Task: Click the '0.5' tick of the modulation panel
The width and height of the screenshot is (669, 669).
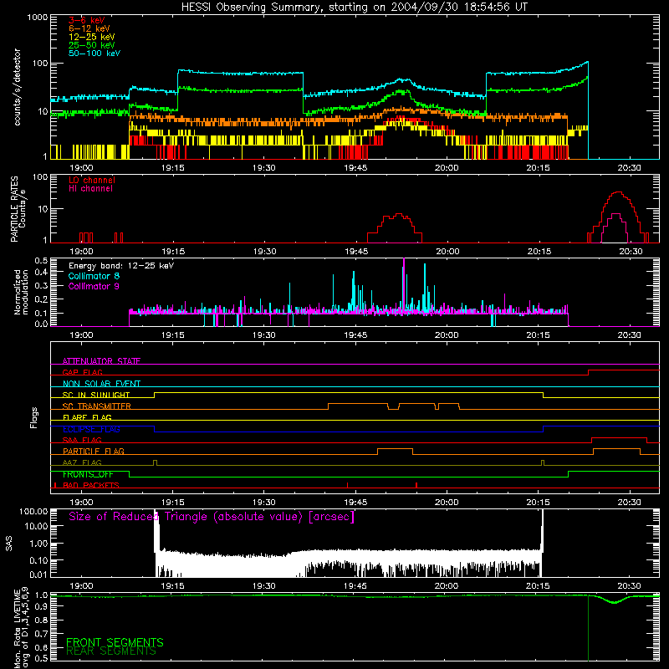Action: coord(41,261)
